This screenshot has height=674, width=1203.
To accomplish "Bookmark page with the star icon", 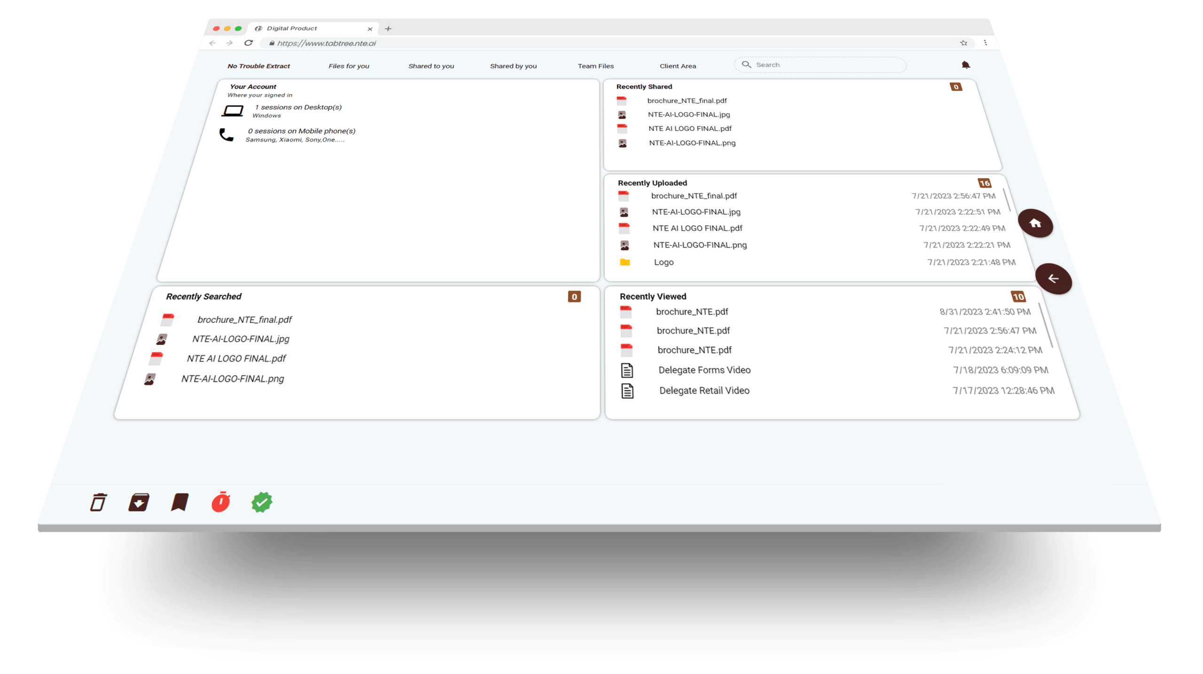I will pyautogui.click(x=964, y=43).
